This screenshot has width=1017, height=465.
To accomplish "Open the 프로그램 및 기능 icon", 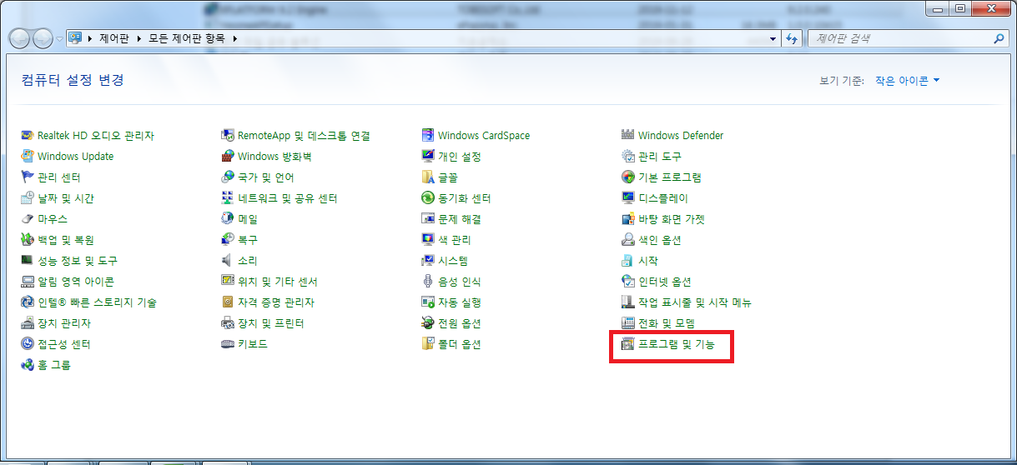I will tap(628, 343).
